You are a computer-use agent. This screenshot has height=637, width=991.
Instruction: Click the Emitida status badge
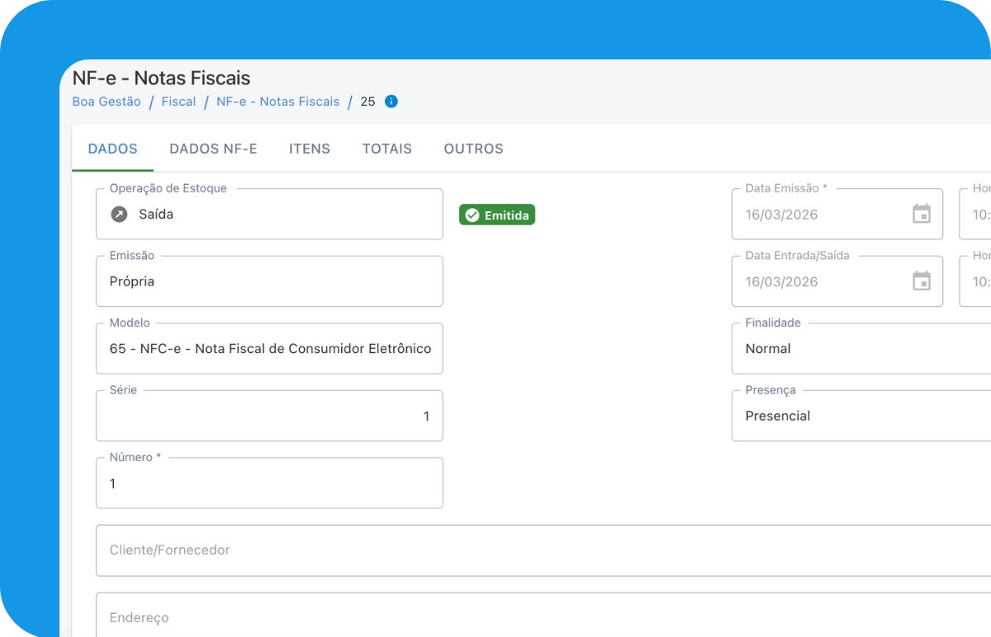coord(496,215)
